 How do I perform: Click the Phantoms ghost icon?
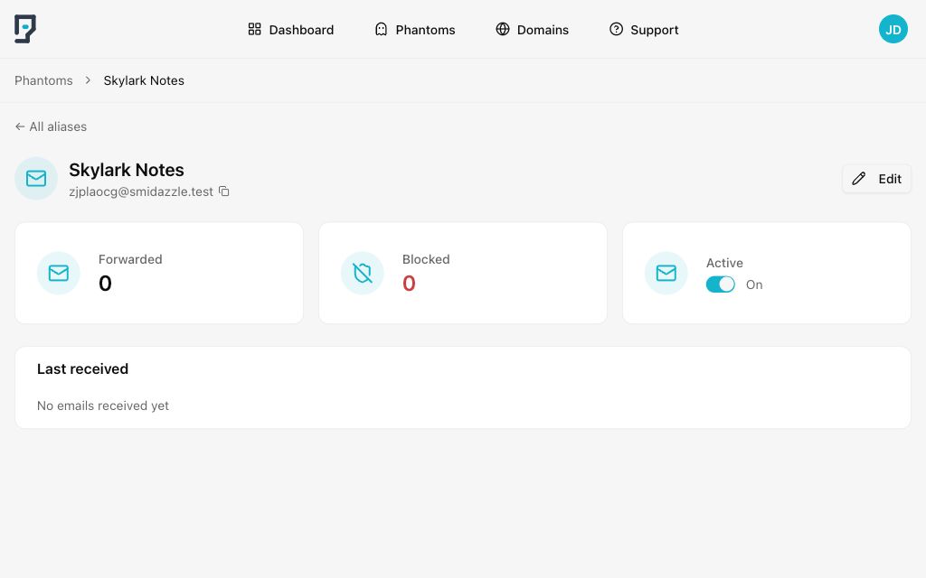tap(381, 29)
